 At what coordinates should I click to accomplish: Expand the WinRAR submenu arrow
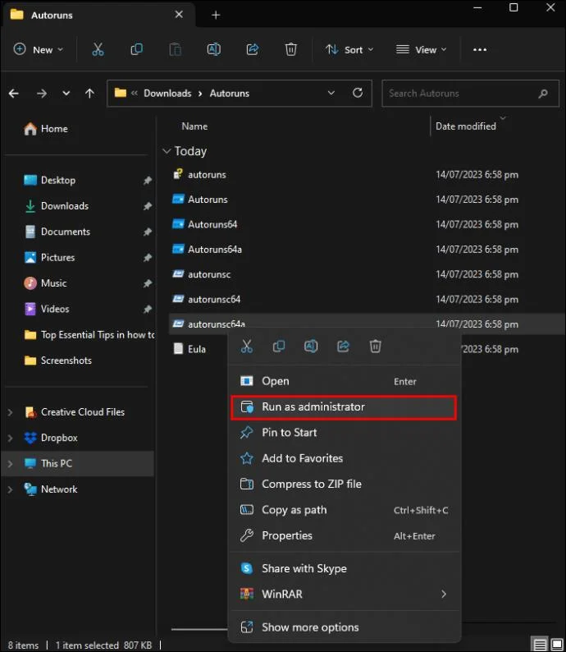[444, 594]
